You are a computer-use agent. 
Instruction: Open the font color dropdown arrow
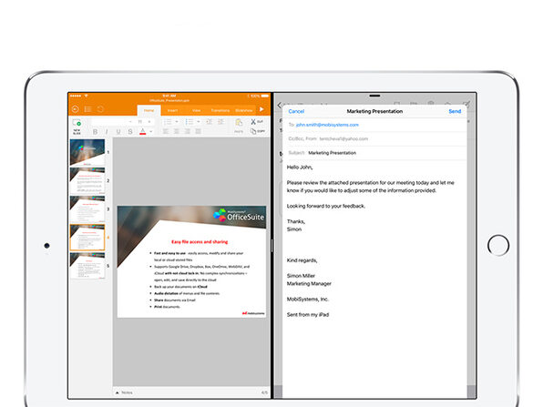click(x=151, y=131)
